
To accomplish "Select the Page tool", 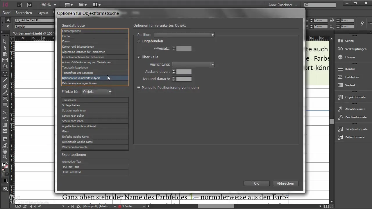I will click(5, 54).
